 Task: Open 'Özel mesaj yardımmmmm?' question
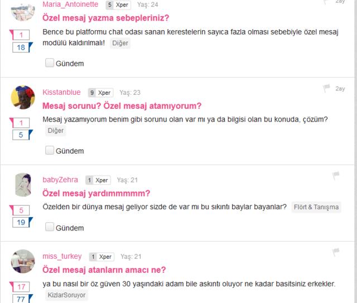pos(96,194)
